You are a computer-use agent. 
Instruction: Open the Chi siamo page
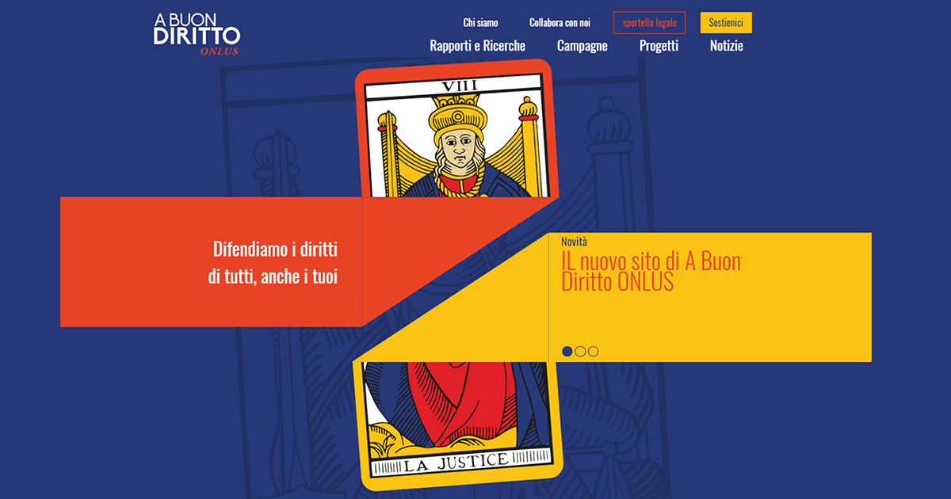[x=481, y=23]
